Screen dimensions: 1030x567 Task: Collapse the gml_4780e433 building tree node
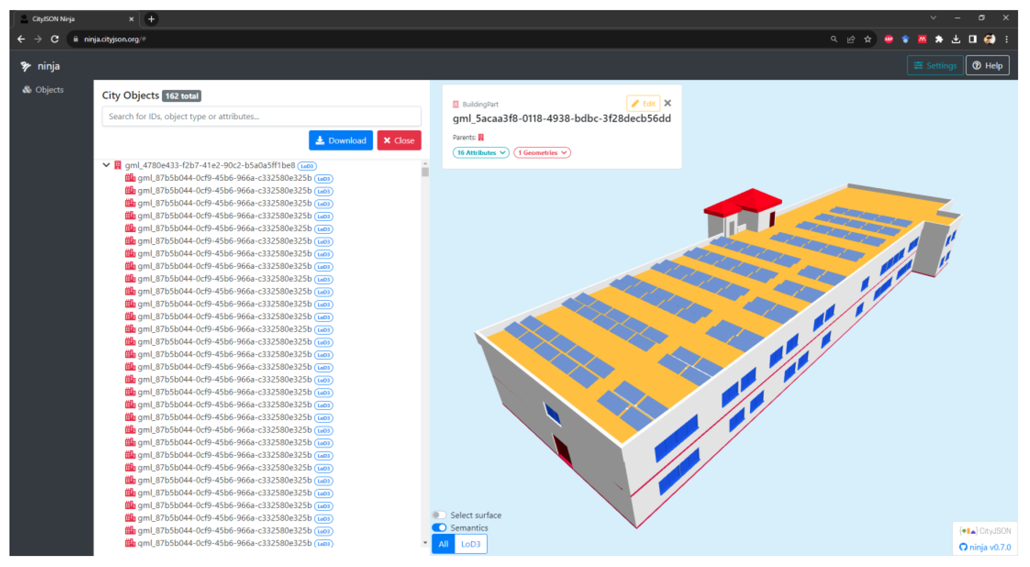[x=106, y=165]
